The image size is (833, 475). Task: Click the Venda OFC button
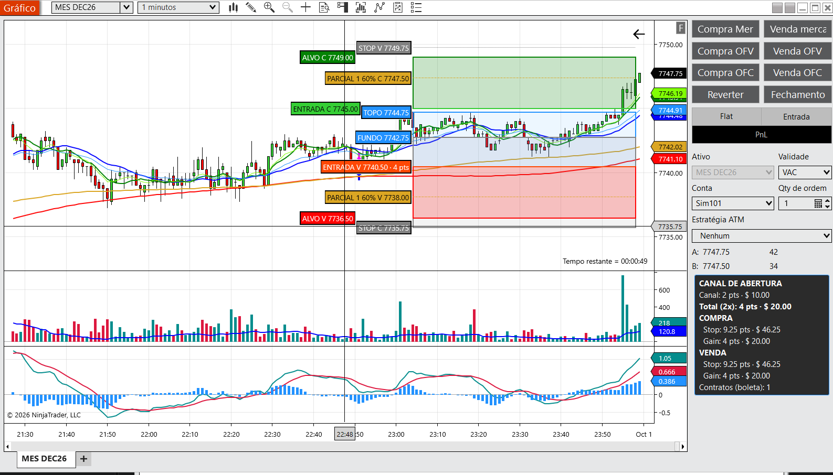(x=798, y=73)
